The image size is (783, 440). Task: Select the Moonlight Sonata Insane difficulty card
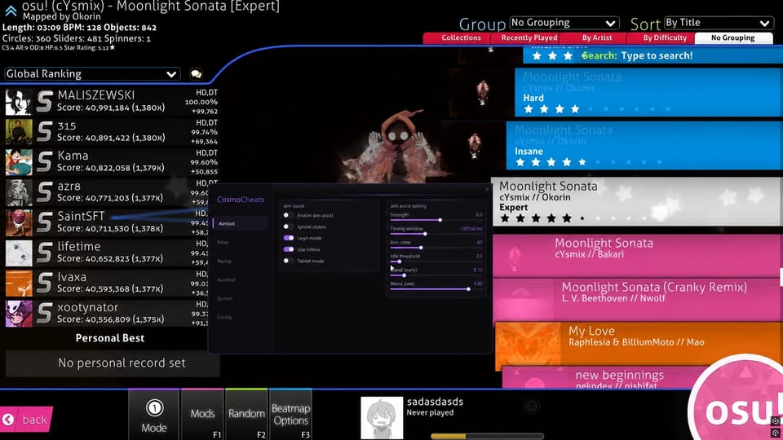(x=644, y=146)
